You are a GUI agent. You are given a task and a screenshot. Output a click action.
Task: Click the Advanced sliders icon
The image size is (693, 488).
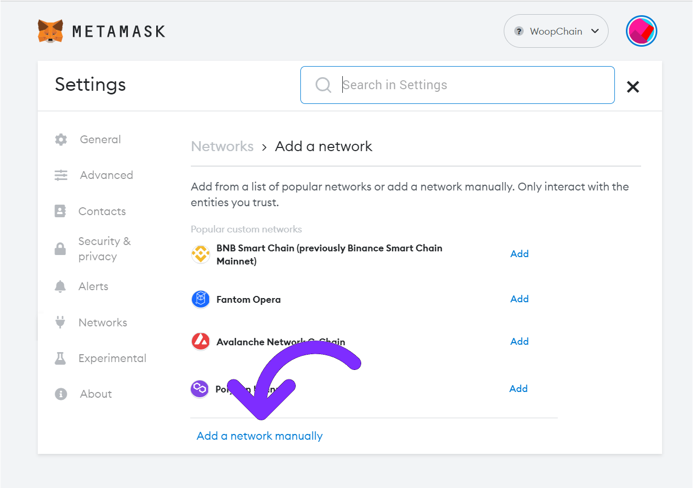(61, 175)
